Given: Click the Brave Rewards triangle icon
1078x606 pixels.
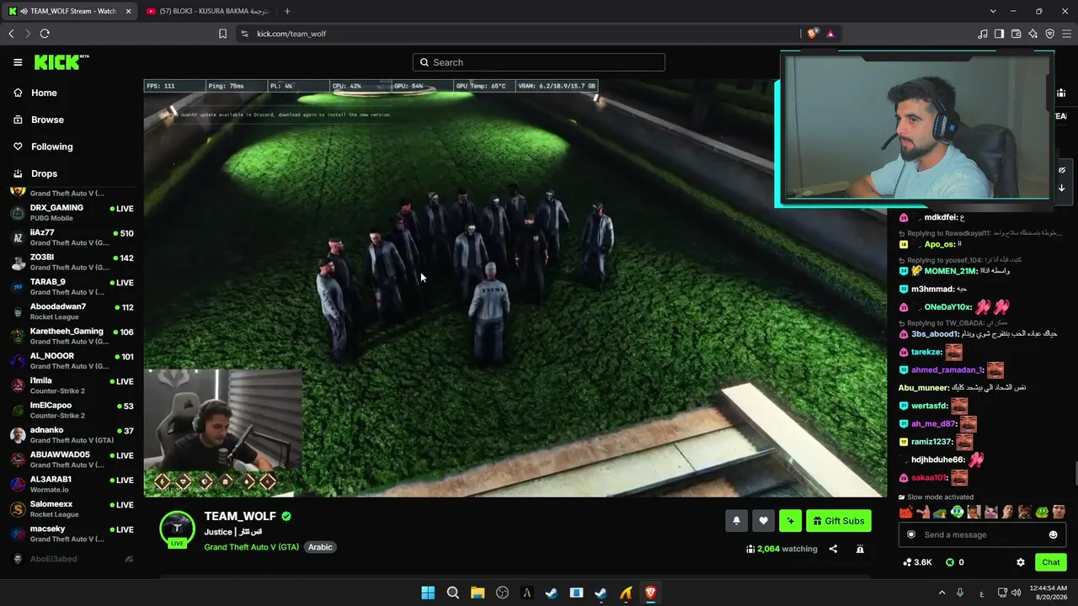Looking at the screenshot, I should 830,34.
